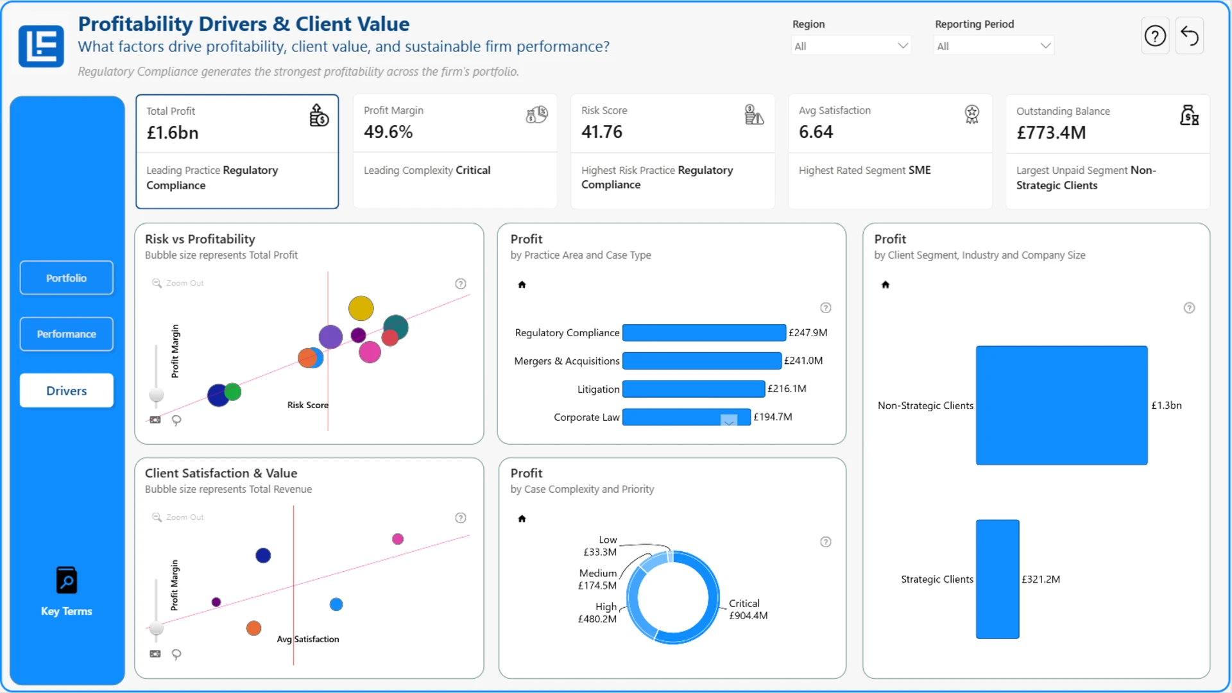The image size is (1232, 693).
Task: Click the Total Profit value £1.6bn
Action: point(173,133)
